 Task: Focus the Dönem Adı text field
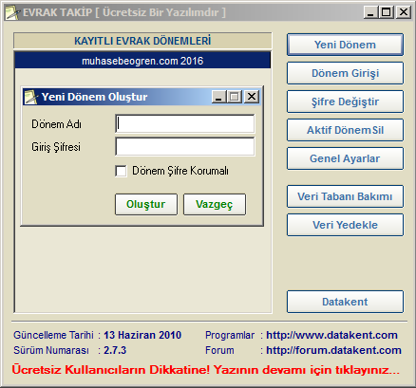(x=184, y=123)
